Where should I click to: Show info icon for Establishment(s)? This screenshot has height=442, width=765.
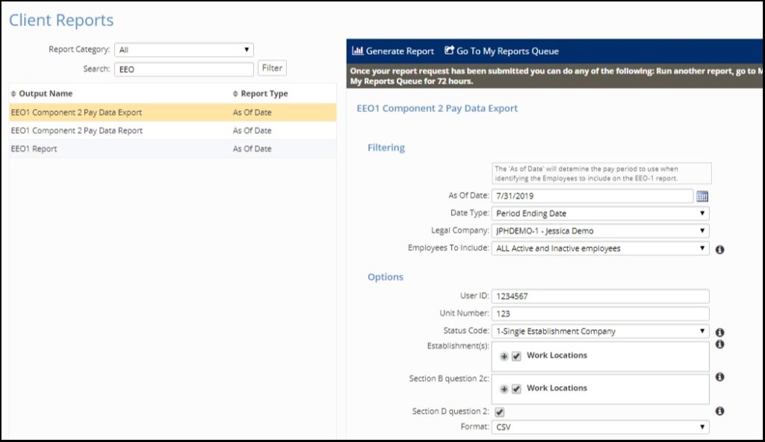719,344
